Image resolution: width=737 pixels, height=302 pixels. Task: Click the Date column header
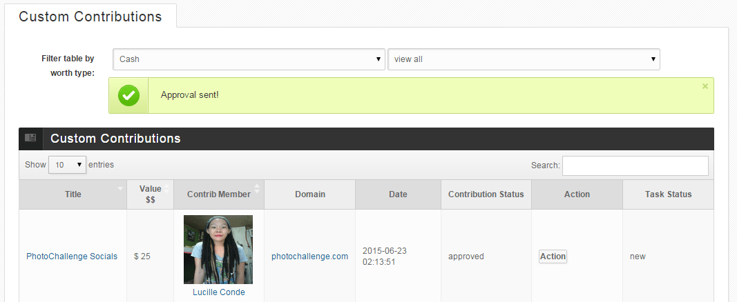[398, 194]
